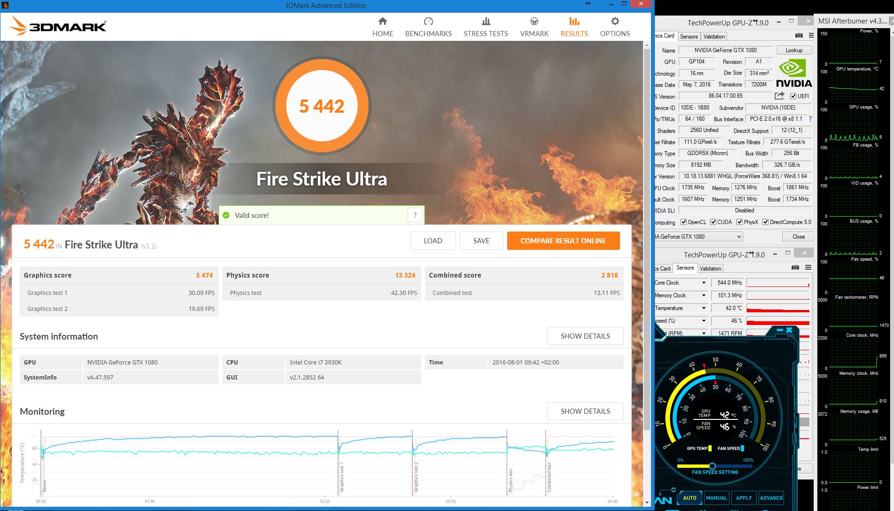Open the Stress Tests section
Image resolution: width=894 pixels, height=511 pixels.
pyautogui.click(x=486, y=26)
